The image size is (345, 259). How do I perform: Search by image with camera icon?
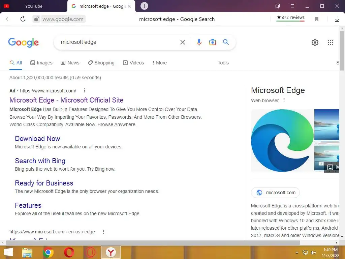coord(213,42)
